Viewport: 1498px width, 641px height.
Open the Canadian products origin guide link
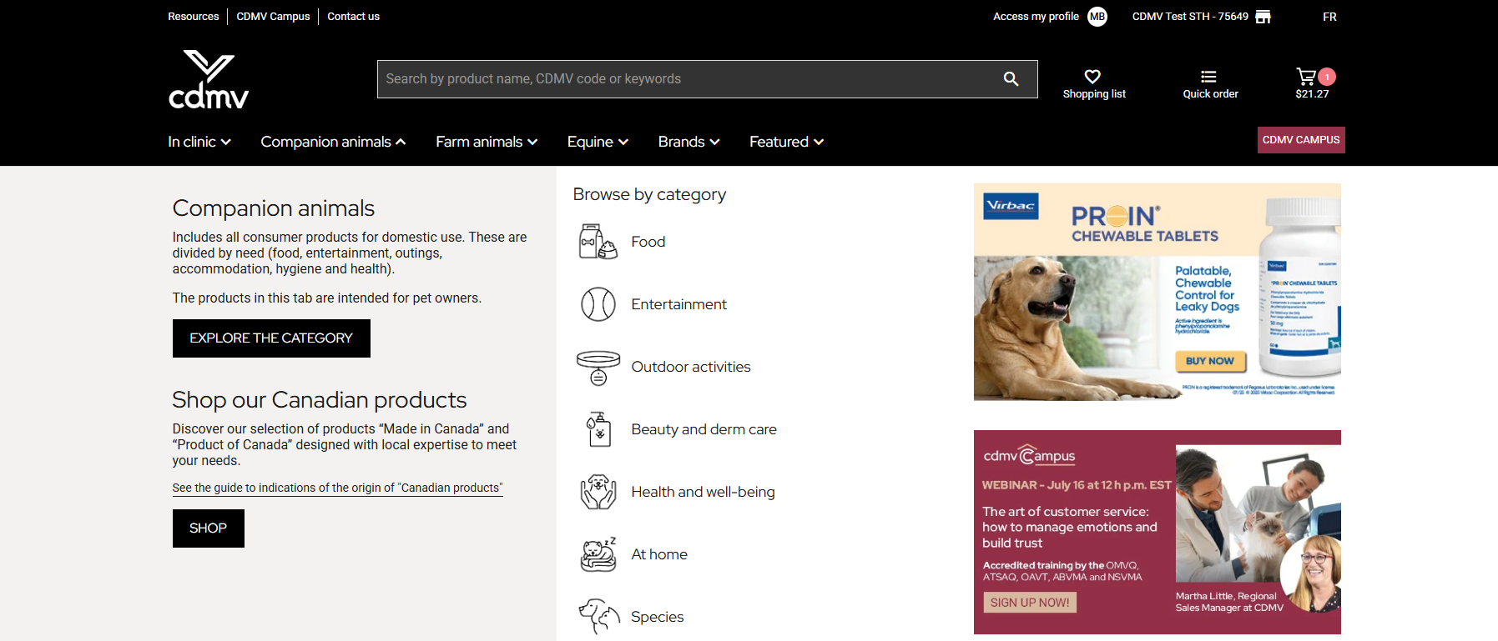[338, 488]
